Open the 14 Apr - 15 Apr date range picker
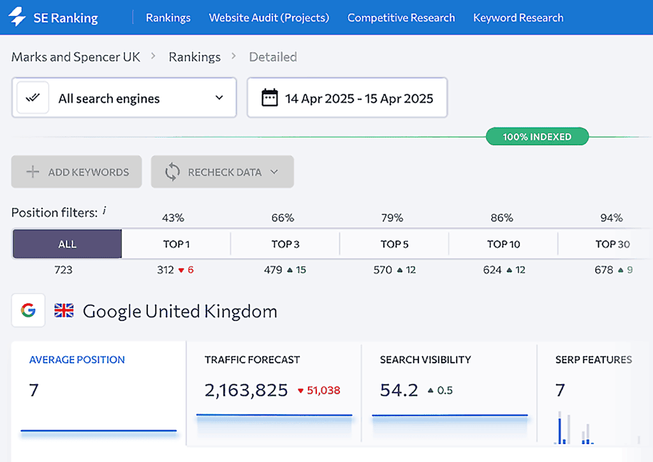The width and height of the screenshot is (653, 462). point(348,97)
